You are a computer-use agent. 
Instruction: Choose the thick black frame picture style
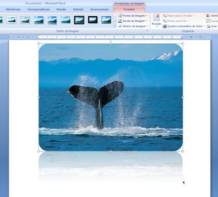tap(79, 20)
